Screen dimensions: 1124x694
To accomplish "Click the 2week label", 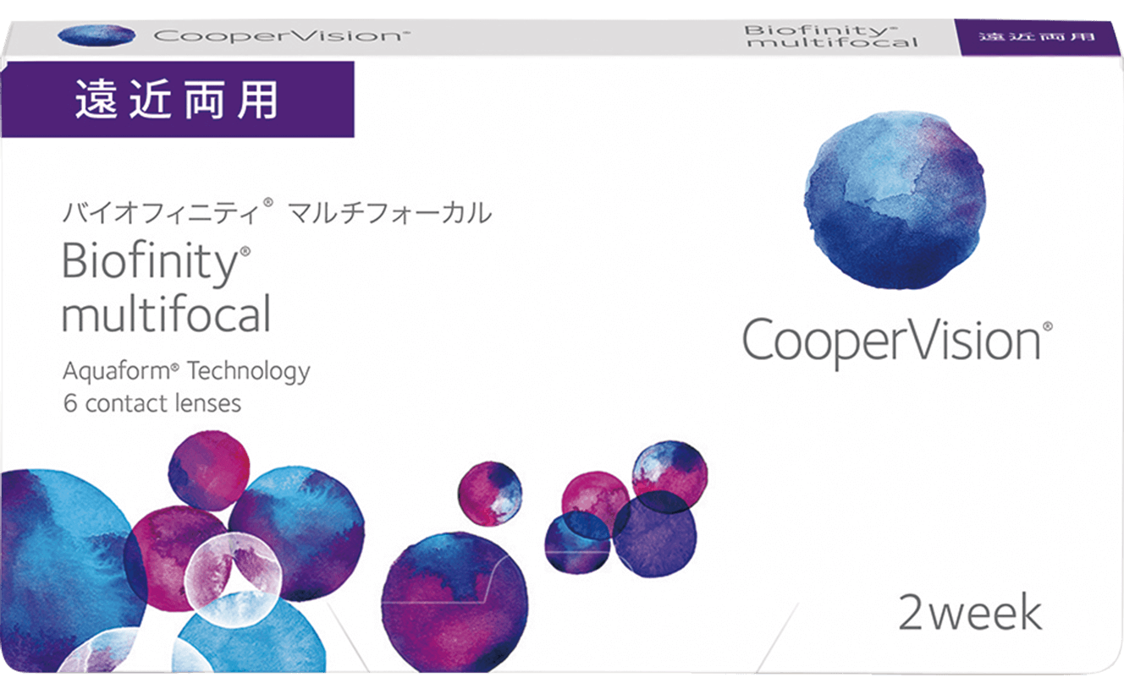I will click(970, 613).
